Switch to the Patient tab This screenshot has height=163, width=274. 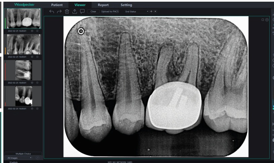[57, 5]
